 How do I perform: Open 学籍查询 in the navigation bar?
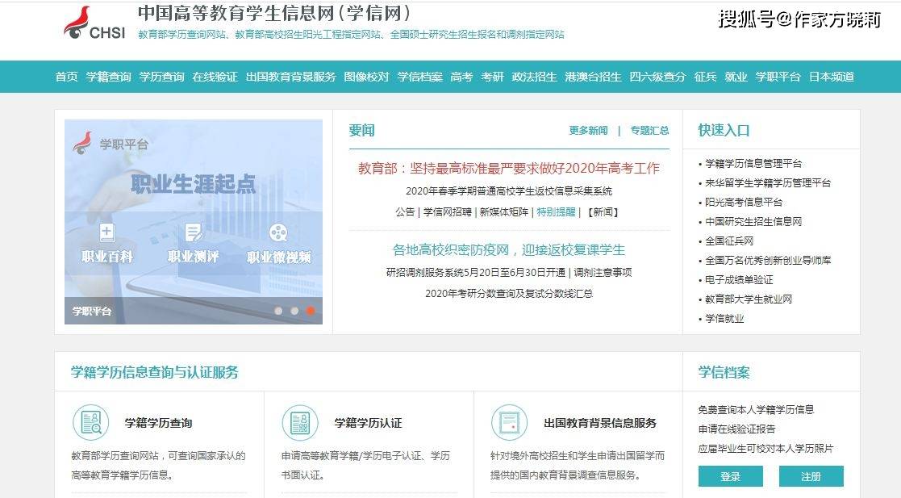click(x=109, y=77)
